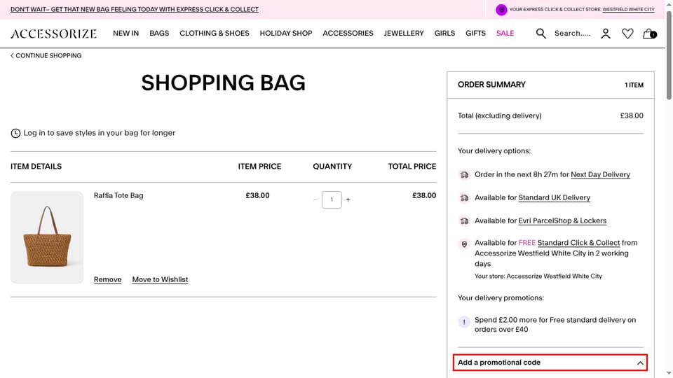The image size is (673, 378).
Task: Open the Standard Click & Collect link
Action: click(x=578, y=243)
